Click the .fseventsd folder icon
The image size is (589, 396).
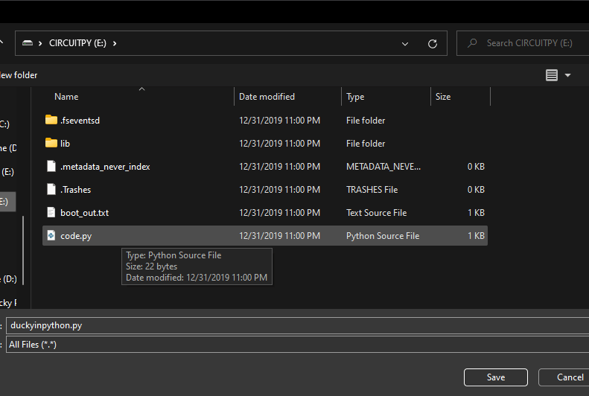point(51,120)
